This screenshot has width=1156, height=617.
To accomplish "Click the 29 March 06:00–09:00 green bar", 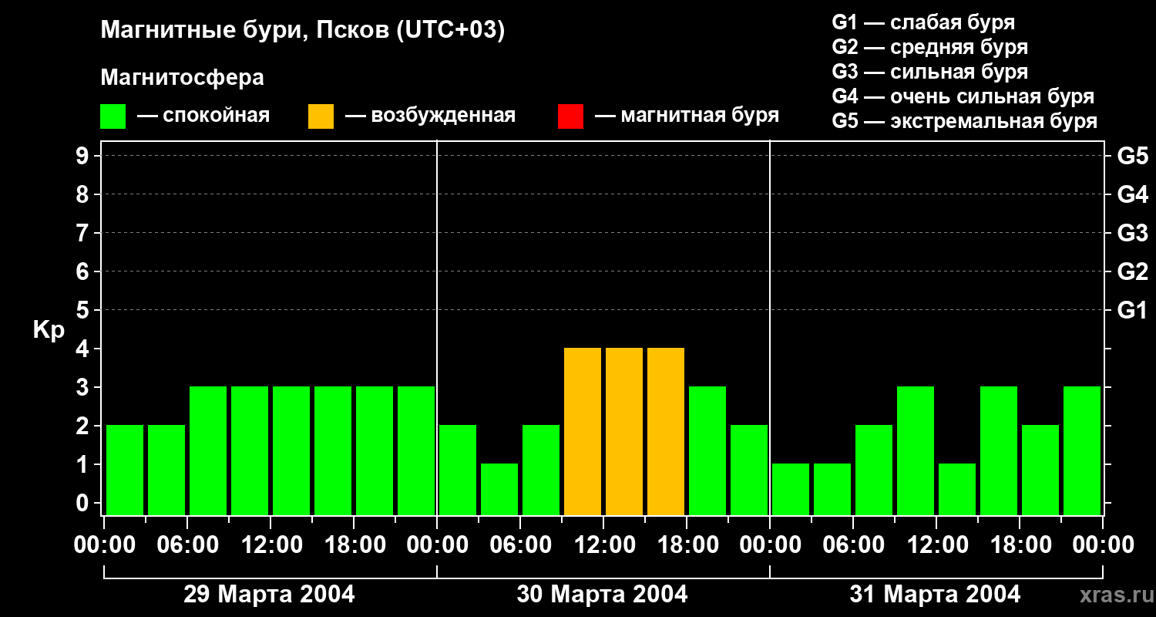I will pos(208,450).
